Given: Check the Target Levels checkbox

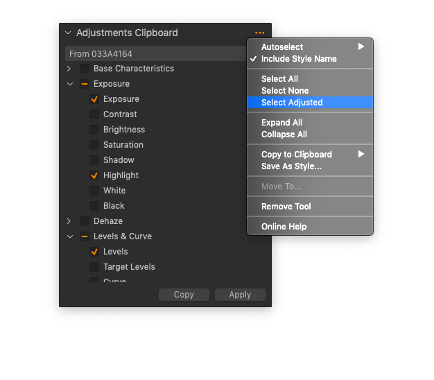Looking at the screenshot, I should 94,267.
